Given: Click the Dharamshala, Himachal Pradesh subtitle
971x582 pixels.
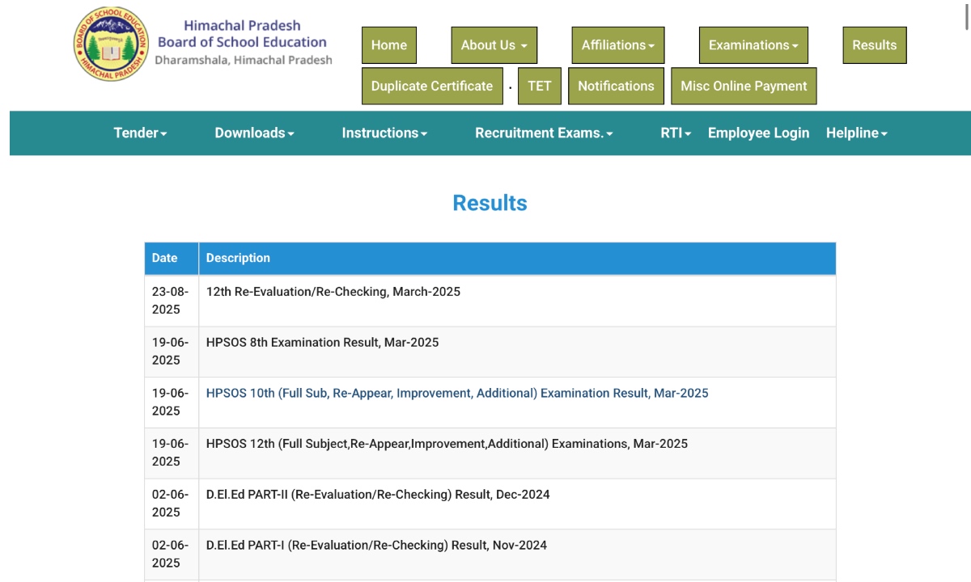Looking at the screenshot, I should (x=244, y=61).
